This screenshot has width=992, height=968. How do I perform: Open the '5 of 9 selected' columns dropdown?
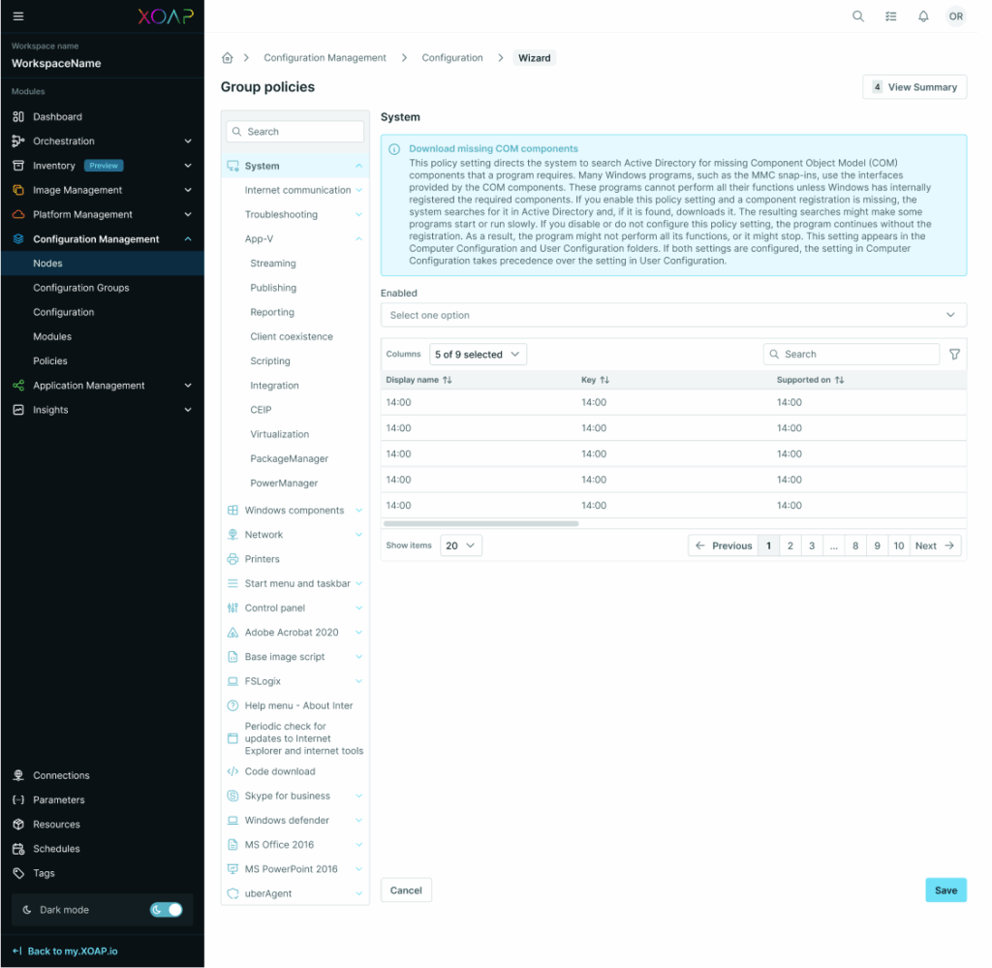(x=477, y=354)
